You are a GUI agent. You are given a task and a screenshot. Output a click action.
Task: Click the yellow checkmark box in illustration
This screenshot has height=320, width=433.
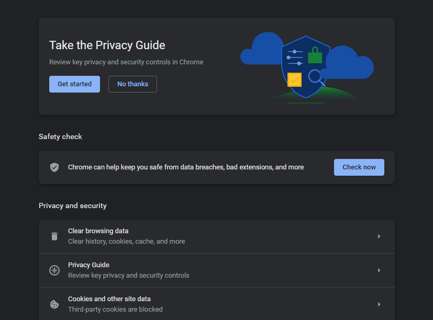(294, 79)
